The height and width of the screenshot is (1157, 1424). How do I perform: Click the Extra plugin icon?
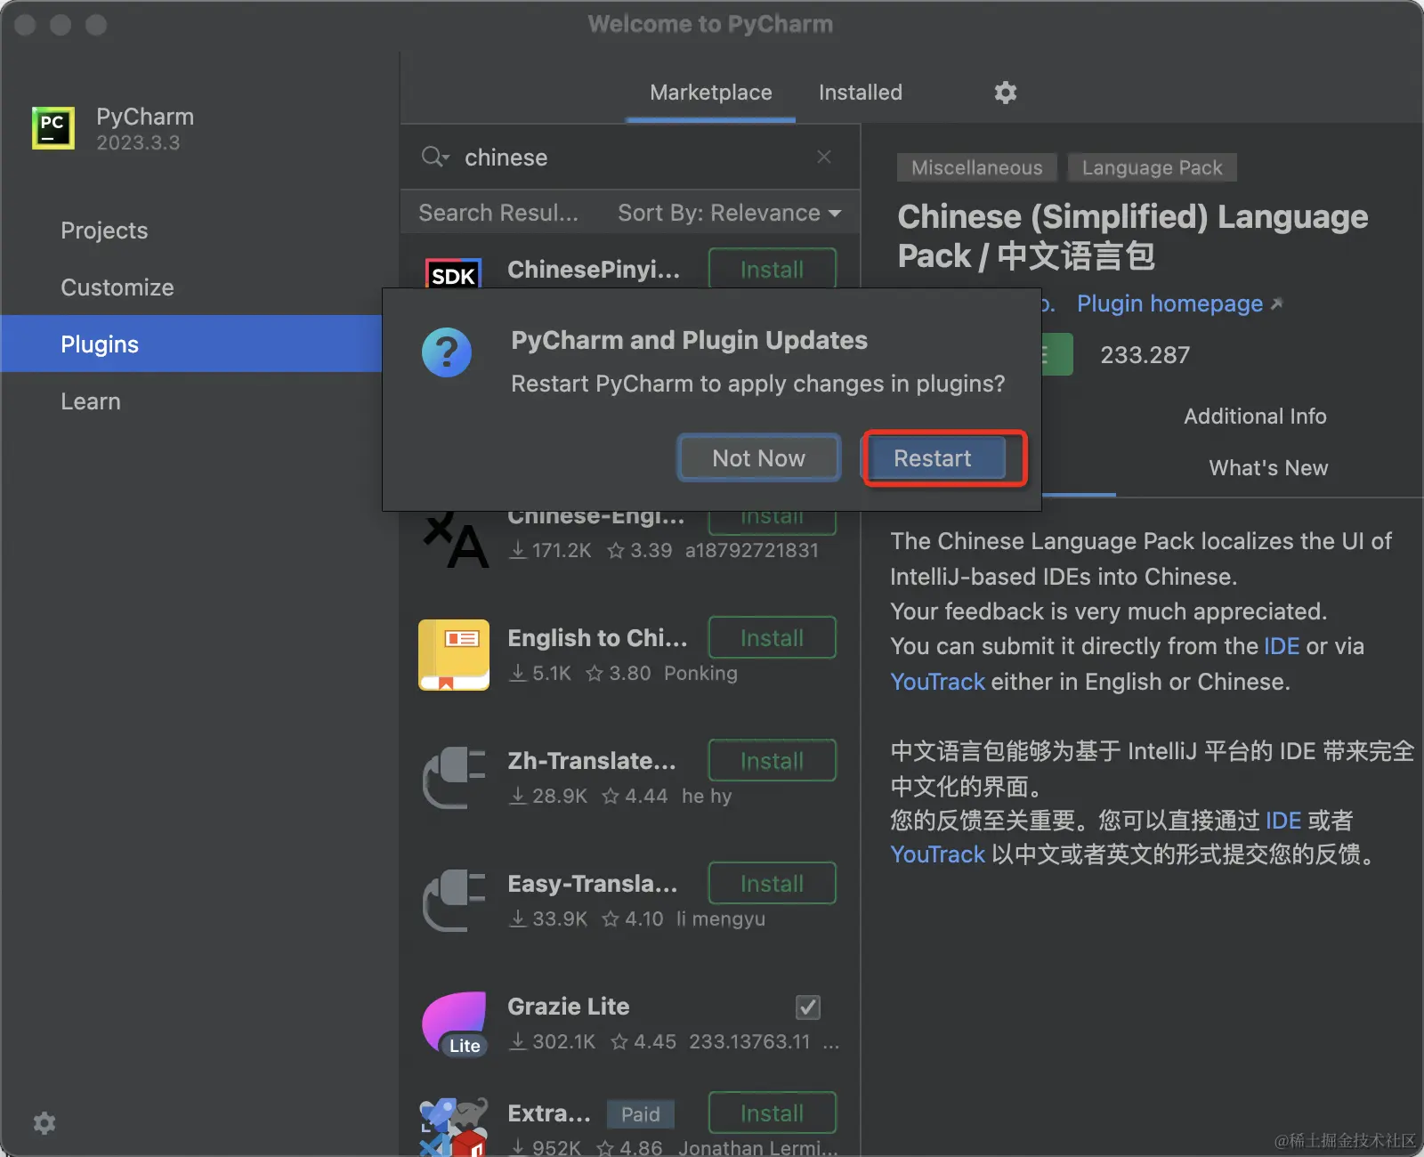(x=454, y=1127)
